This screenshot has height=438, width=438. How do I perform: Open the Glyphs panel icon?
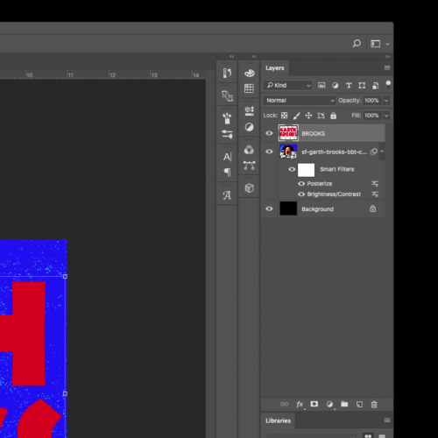point(227,195)
